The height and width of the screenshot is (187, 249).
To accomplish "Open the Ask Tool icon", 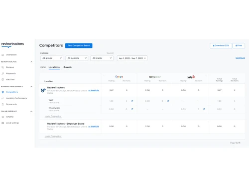I will point(2,80).
